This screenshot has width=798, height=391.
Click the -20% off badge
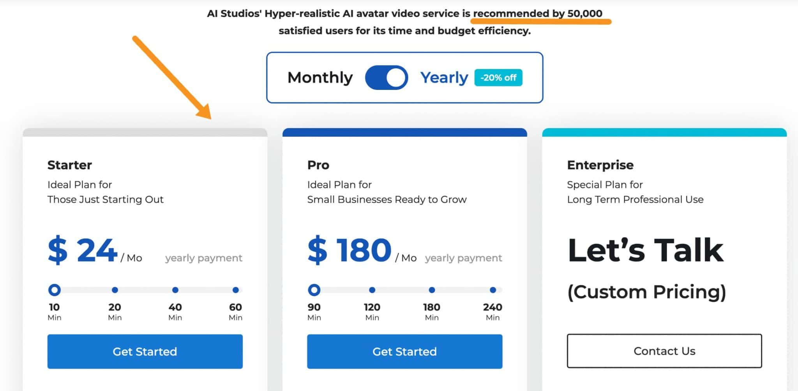498,77
